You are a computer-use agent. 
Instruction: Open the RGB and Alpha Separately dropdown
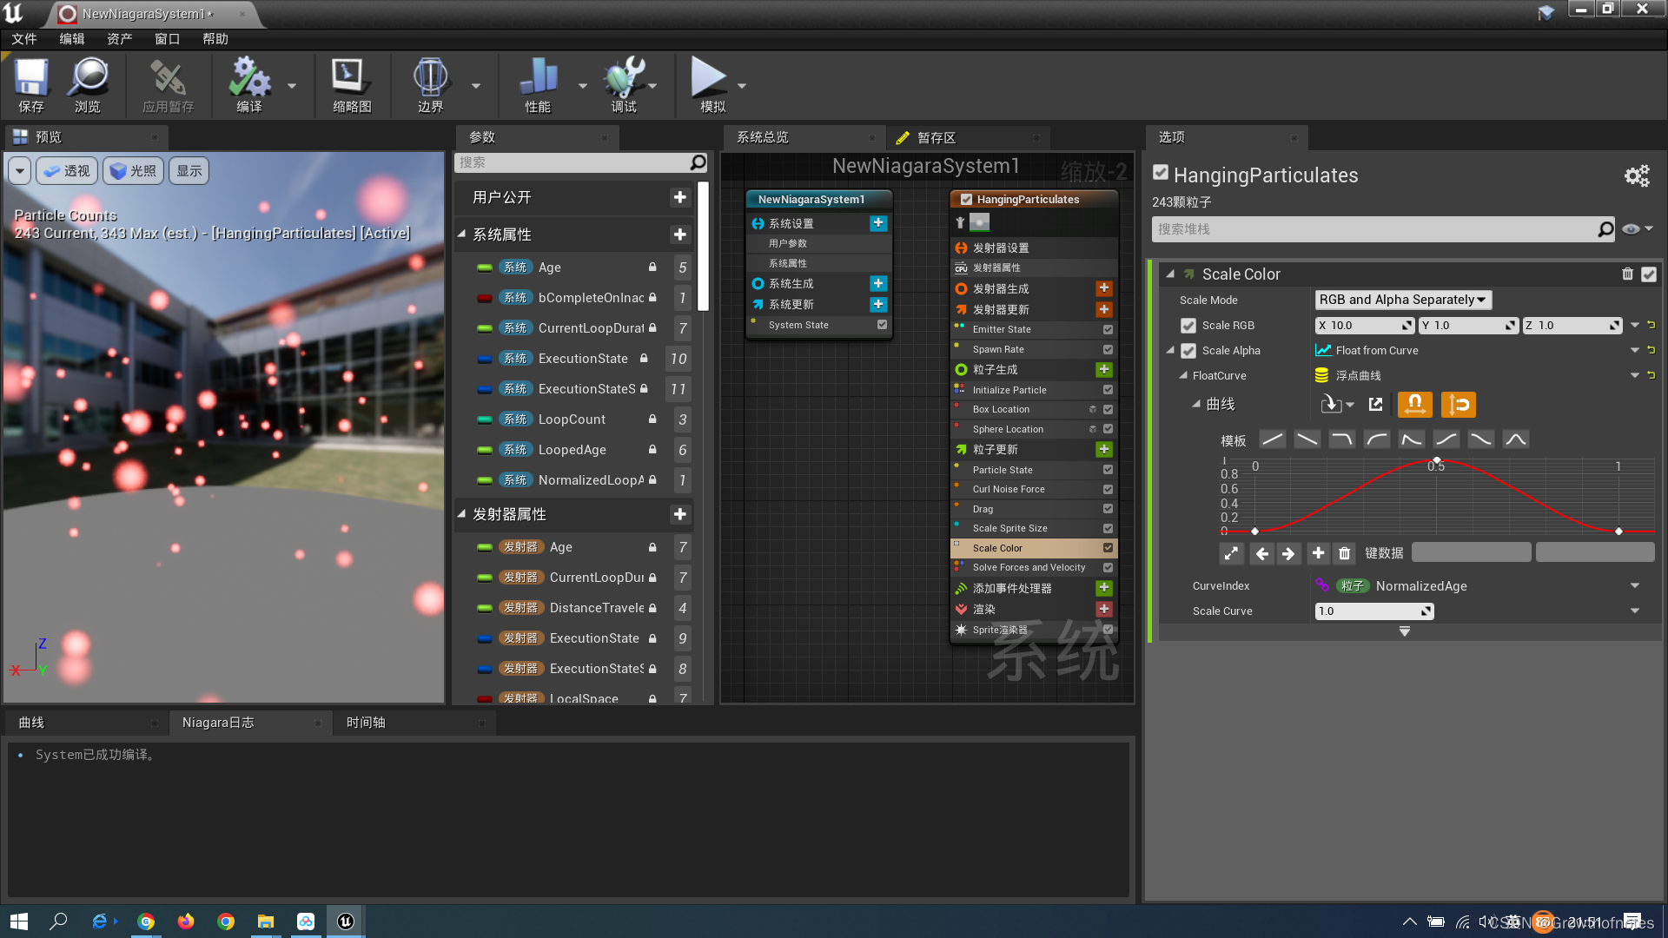[x=1401, y=300]
